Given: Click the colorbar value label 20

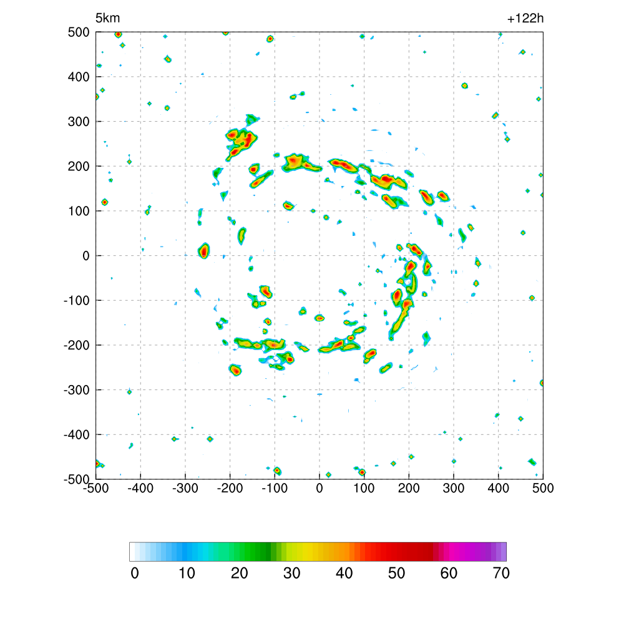Looking at the screenshot, I should tap(240, 573).
